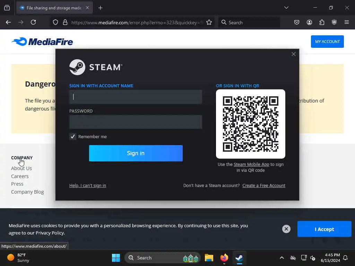The image size is (355, 266).
Task: Open the weather widget showing 82°F
Action: [x=18, y=258]
